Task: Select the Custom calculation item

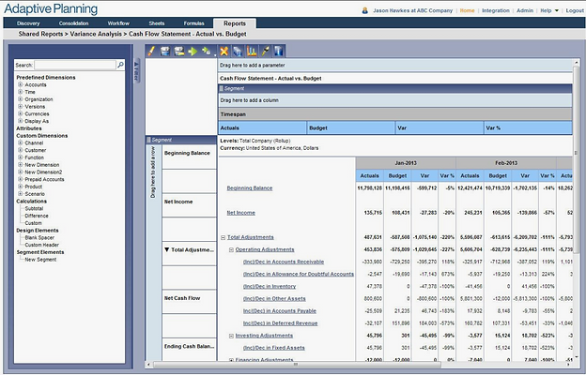Action: (x=33, y=223)
